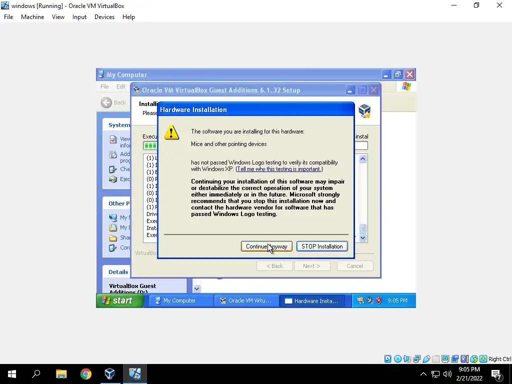Screen dimensions: 512x384
Task: Click host tray volume speaker icon
Action: pos(447,374)
